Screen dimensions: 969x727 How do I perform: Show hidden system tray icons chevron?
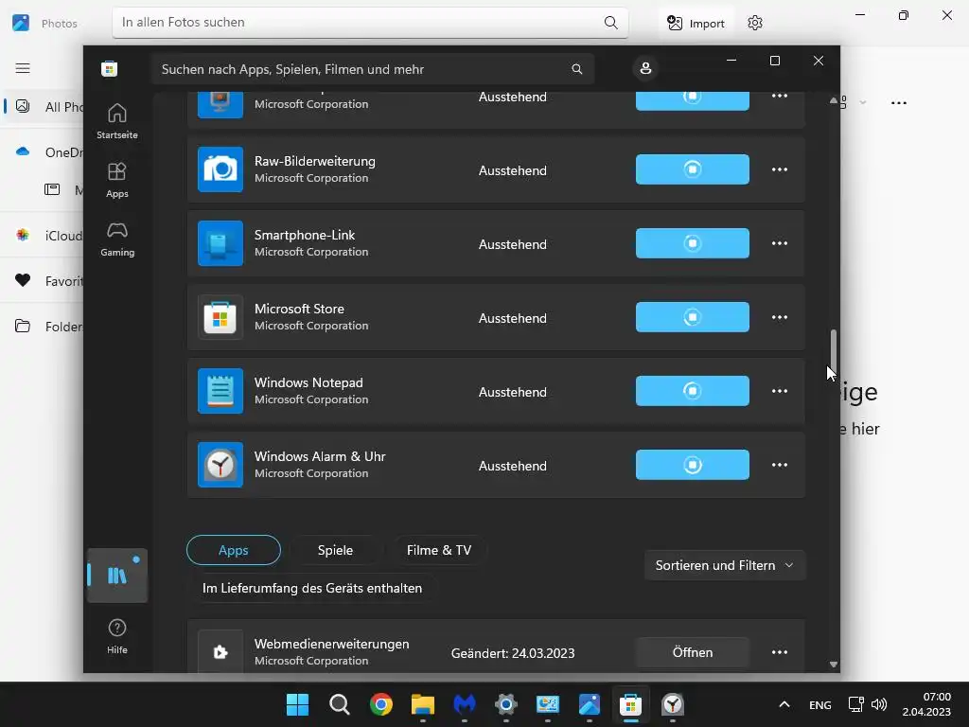click(x=784, y=704)
